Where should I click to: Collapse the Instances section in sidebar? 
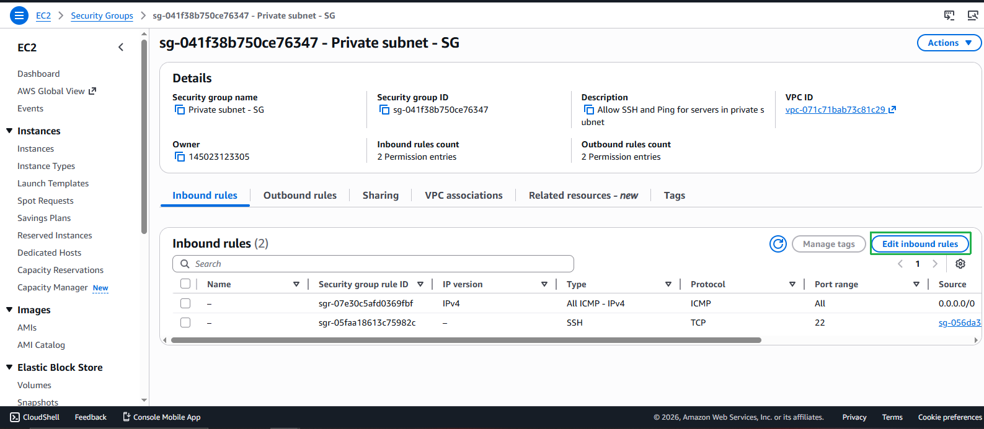point(9,131)
